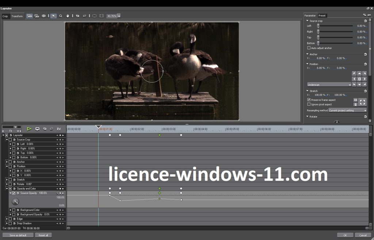This screenshot has width=374, height=240.
Task: Click the Source Crop Left slider handle
Action: 318,26
